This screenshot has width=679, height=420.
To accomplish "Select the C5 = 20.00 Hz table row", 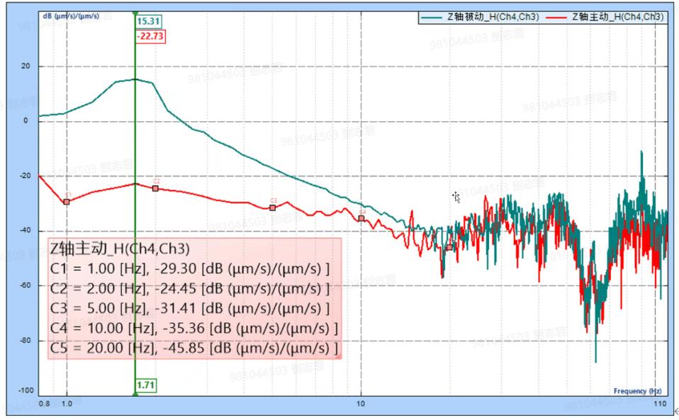I will click(x=193, y=349).
